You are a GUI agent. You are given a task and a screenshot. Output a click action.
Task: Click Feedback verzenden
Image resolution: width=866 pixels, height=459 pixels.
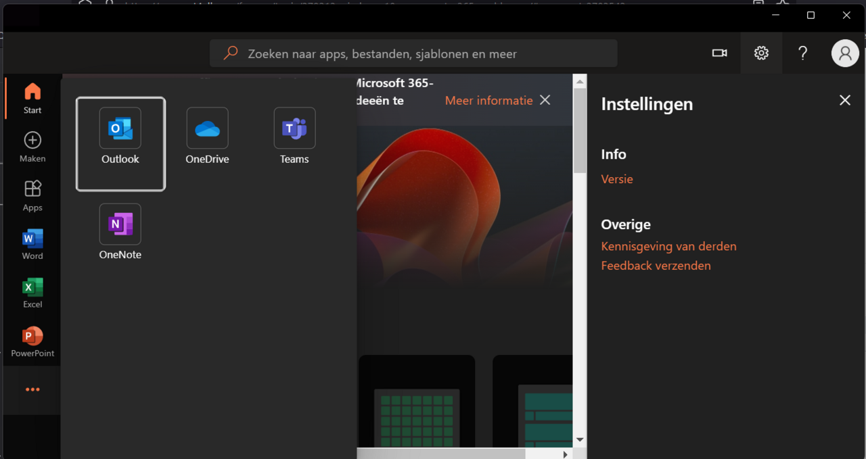pyautogui.click(x=656, y=265)
